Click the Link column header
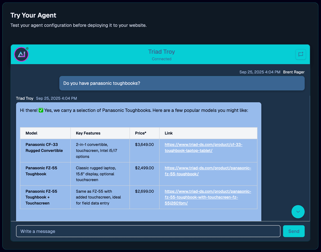Viewport: 321px width, 252px height. point(169,133)
